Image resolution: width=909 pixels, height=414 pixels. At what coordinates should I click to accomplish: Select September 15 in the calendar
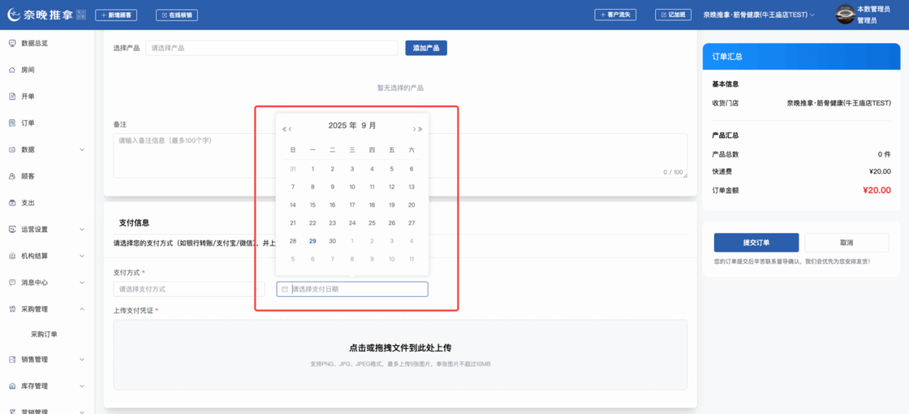[x=312, y=205]
